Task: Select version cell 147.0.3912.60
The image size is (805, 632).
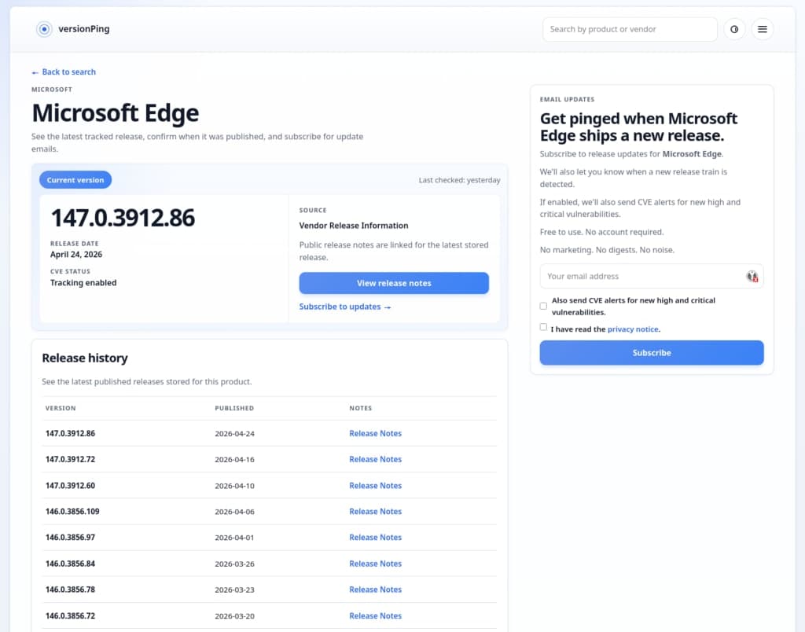Action: pos(70,485)
